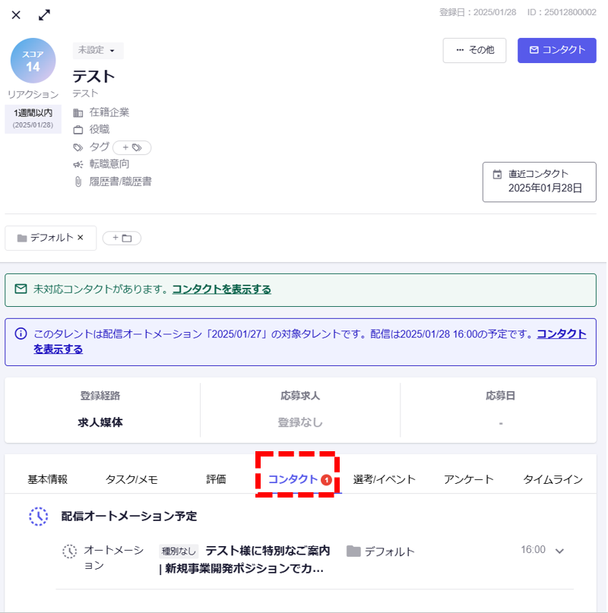Viewport: 608px width, 613px height.
Task: Click the 履歴書/職歴書 paperclip icon
Action: point(78,182)
